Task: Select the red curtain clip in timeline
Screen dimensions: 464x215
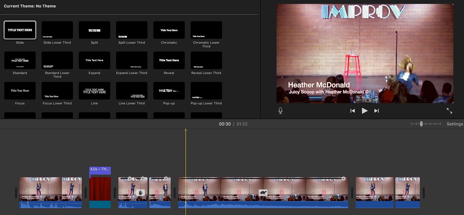Action: 100,192
